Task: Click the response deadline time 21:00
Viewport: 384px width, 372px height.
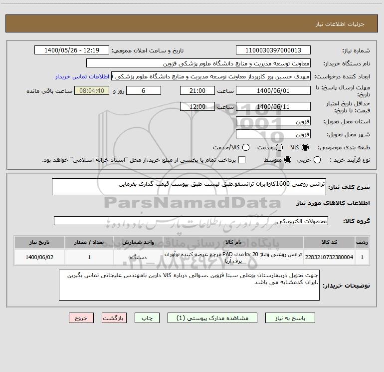Action: tap(197, 90)
